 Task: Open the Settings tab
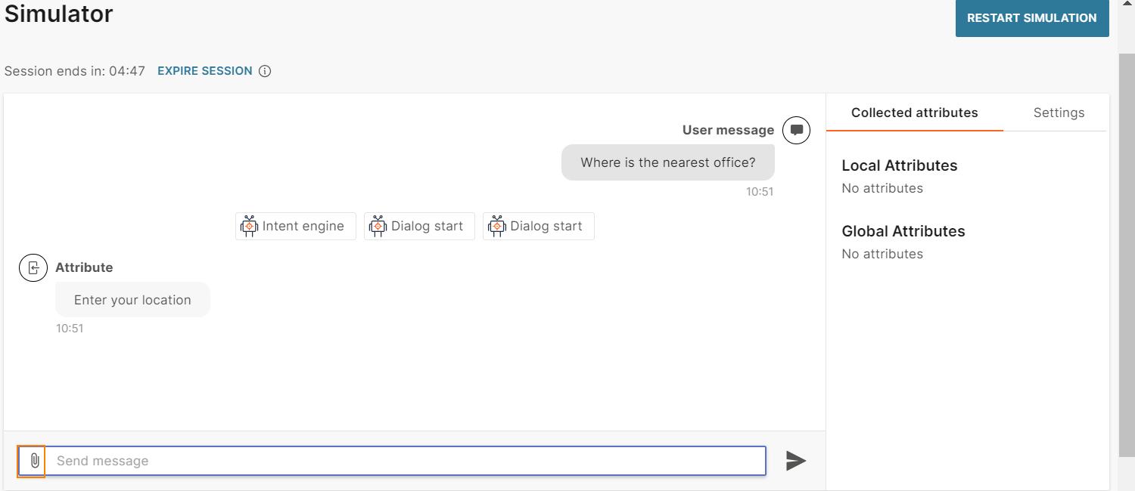pos(1059,113)
